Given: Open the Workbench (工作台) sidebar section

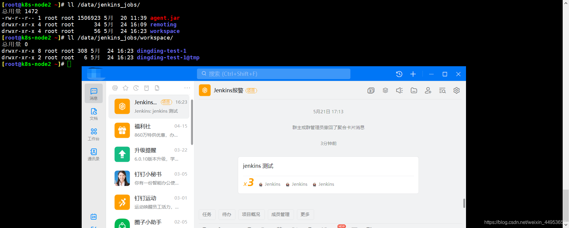Looking at the screenshot, I should coord(94,134).
